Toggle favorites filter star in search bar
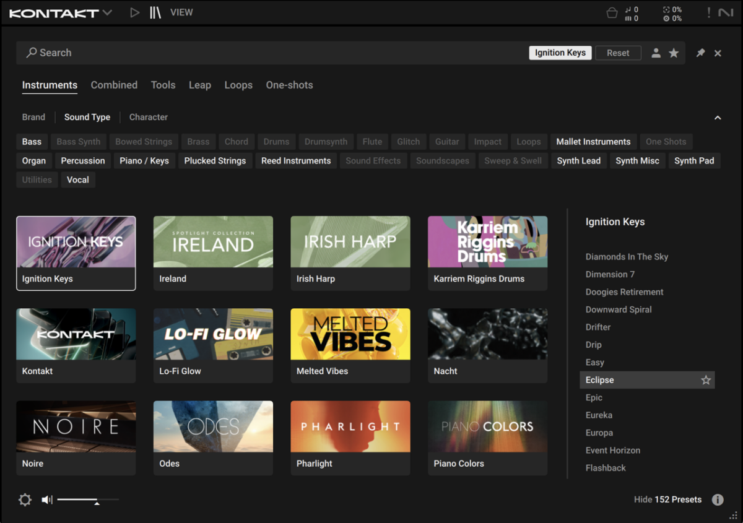743x523 pixels. [674, 53]
